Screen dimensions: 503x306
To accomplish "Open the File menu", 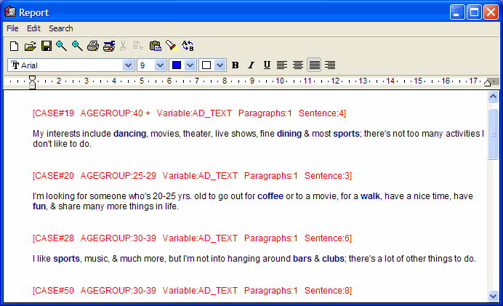I will click(12, 28).
